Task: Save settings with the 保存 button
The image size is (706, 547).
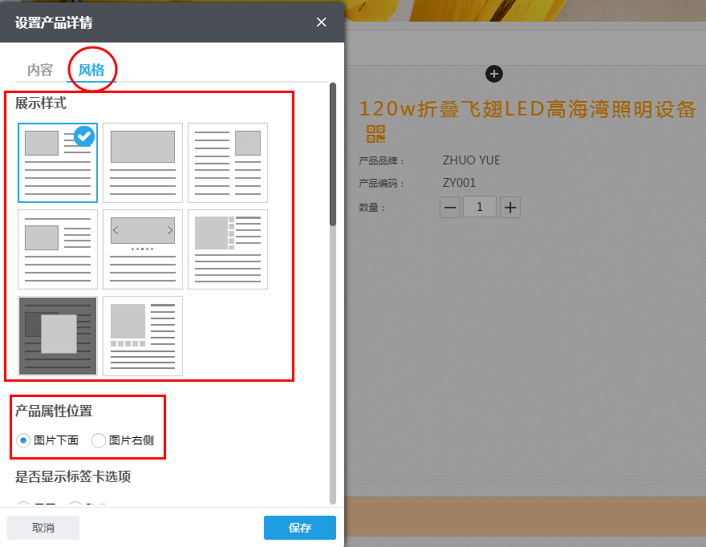Action: tap(299, 527)
